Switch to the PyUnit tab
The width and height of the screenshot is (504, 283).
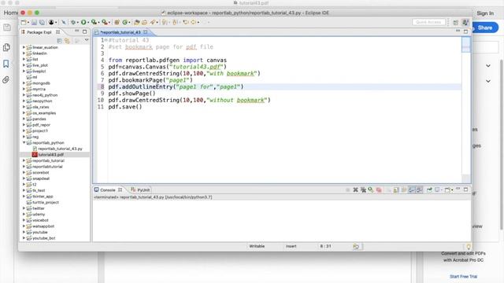(140, 190)
